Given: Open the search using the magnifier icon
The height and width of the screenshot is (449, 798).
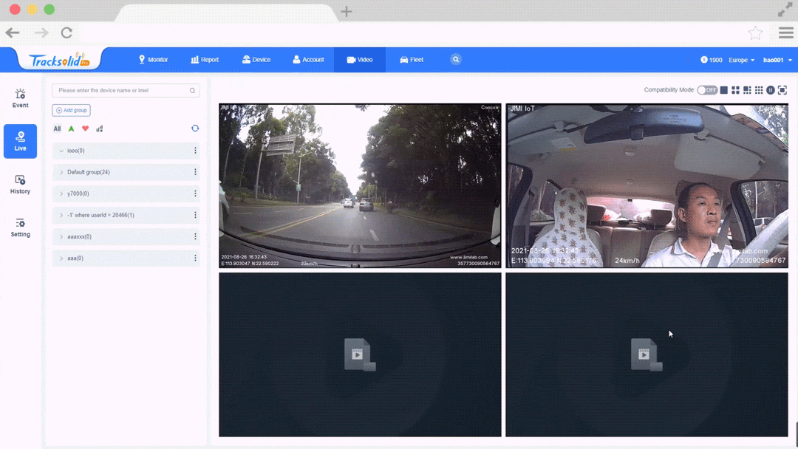Looking at the screenshot, I should pyautogui.click(x=456, y=59).
